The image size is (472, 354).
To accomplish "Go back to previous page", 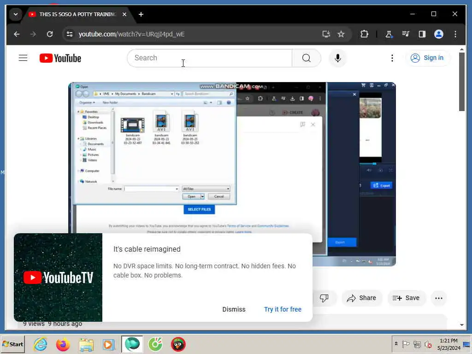I will click(x=17, y=34).
